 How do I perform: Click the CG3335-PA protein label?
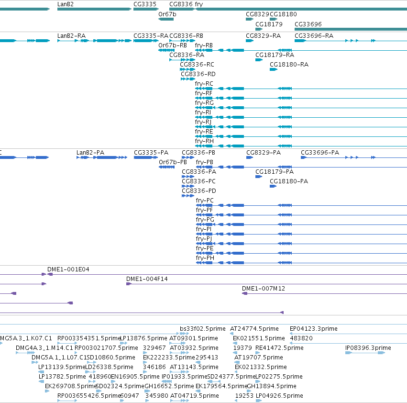pyautogui.click(x=151, y=153)
